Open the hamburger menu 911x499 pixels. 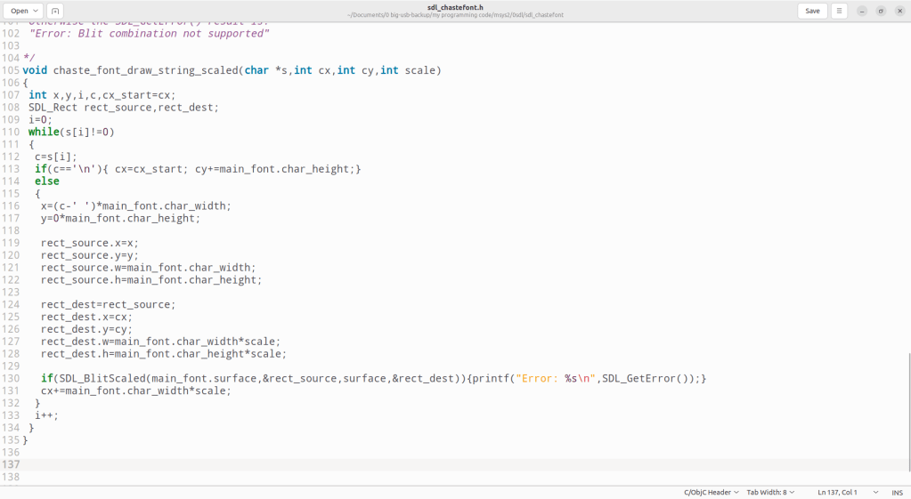coord(839,11)
